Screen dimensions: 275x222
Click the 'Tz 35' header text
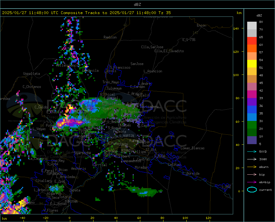pyautogui.click(x=164, y=13)
